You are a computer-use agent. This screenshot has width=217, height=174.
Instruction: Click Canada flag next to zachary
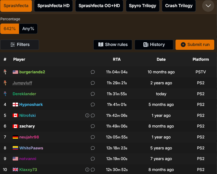15,126
